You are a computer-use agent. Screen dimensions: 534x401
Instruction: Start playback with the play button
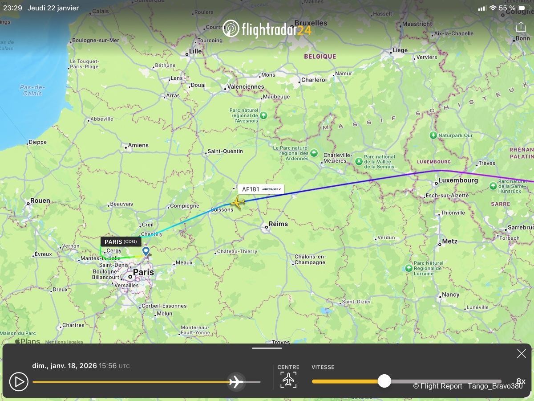point(19,382)
